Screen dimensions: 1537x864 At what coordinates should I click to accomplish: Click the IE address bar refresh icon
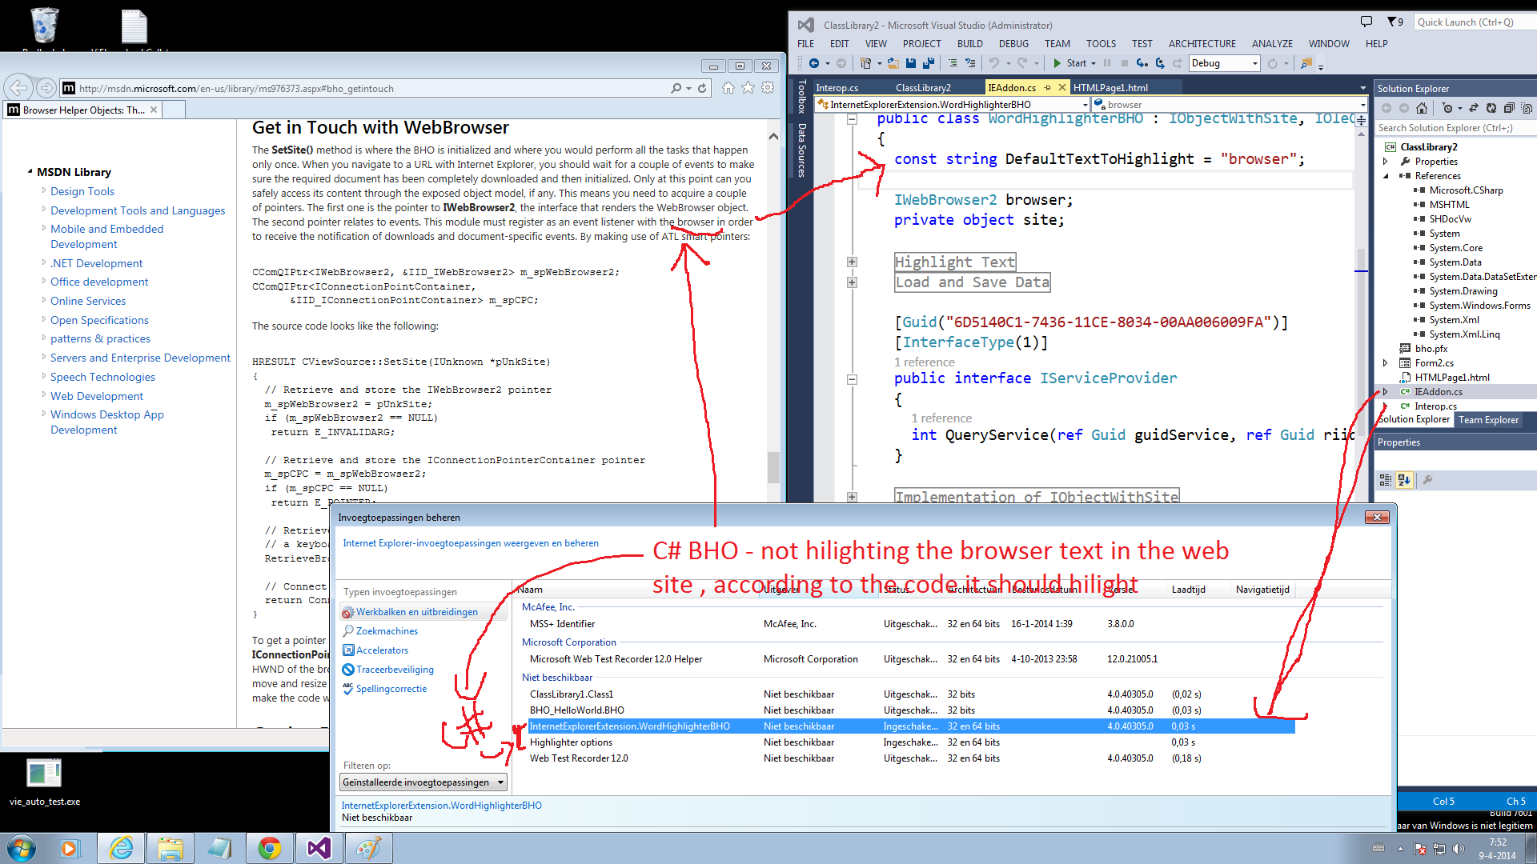702,88
